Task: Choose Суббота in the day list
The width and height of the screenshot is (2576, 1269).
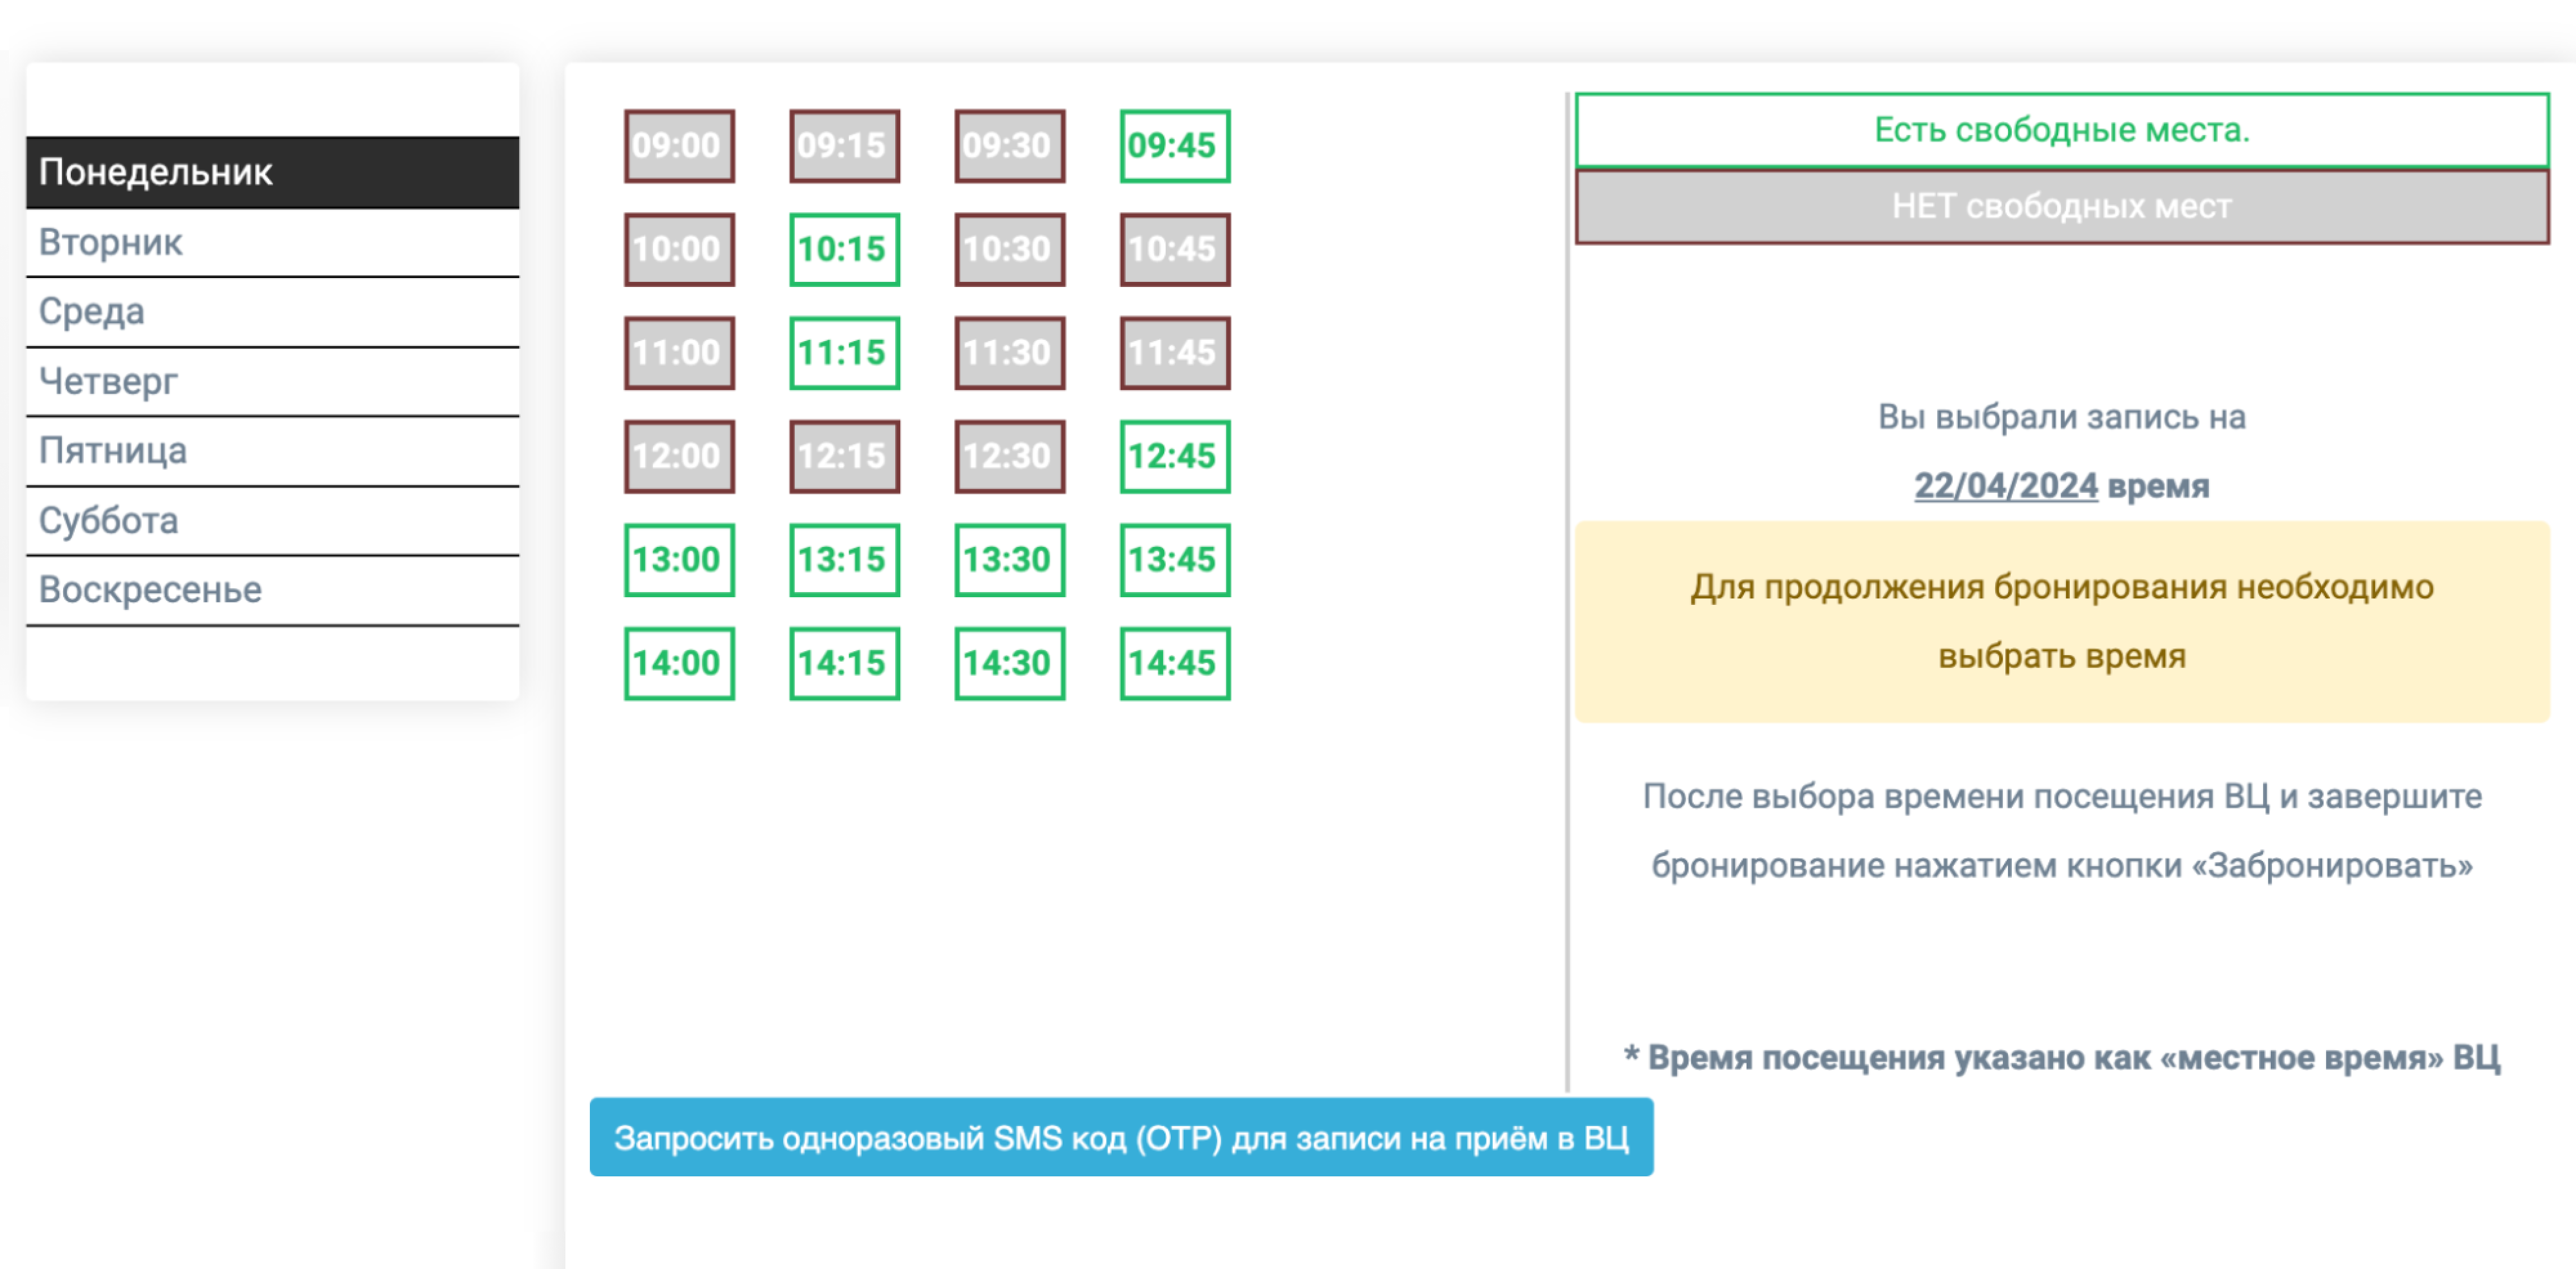Action: 272,521
